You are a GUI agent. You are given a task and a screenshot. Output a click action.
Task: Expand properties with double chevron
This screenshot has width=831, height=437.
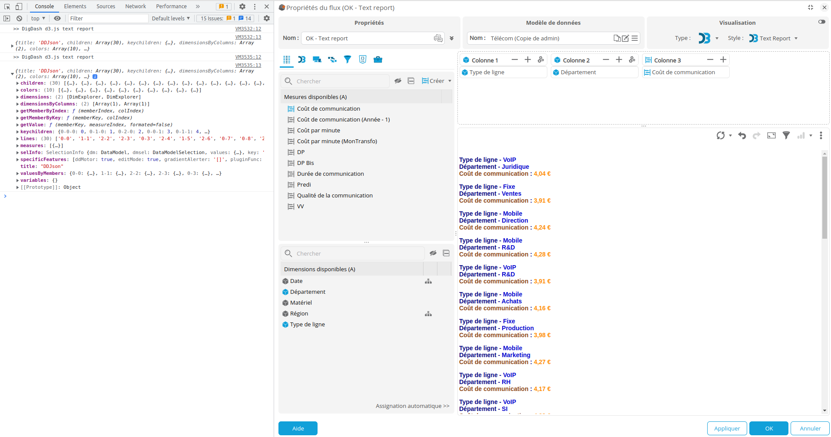click(x=452, y=38)
